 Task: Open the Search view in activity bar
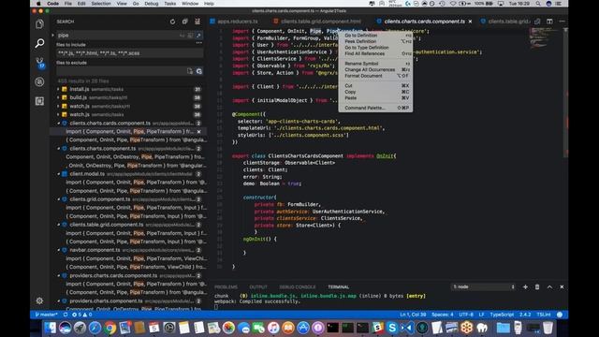coord(39,43)
